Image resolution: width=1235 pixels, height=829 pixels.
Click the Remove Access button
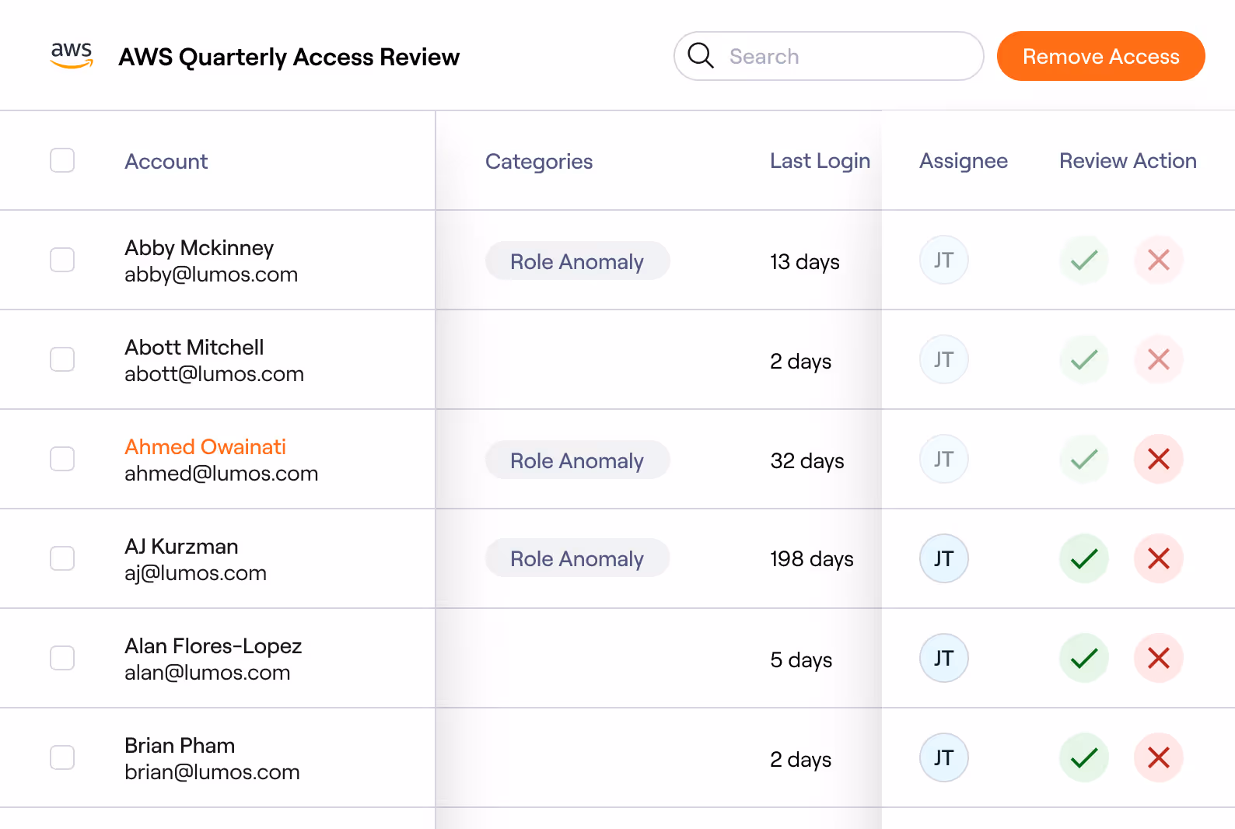(1100, 56)
